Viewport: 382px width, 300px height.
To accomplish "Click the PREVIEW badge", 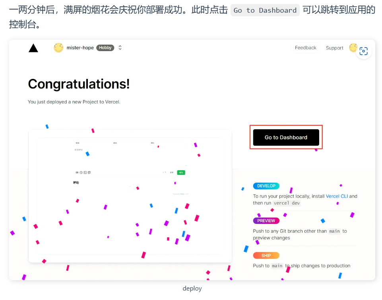I will (x=266, y=221).
